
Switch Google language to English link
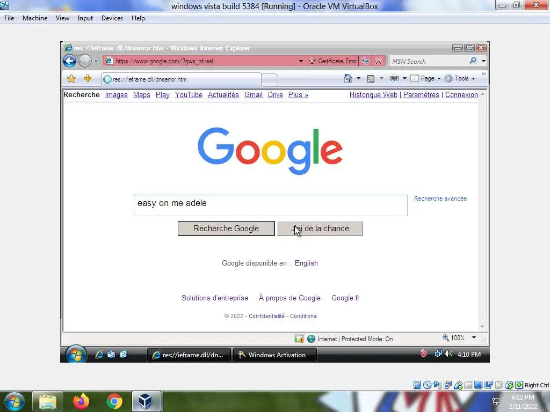(306, 263)
